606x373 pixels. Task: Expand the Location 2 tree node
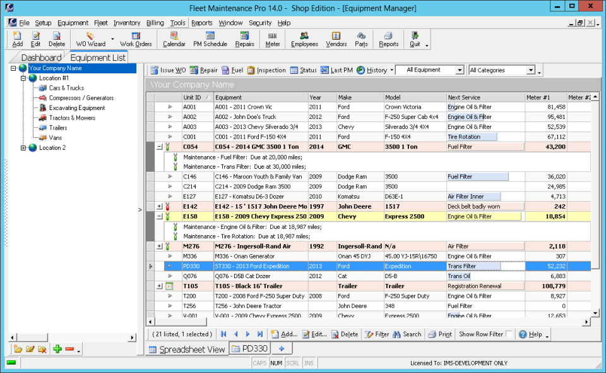click(x=23, y=148)
